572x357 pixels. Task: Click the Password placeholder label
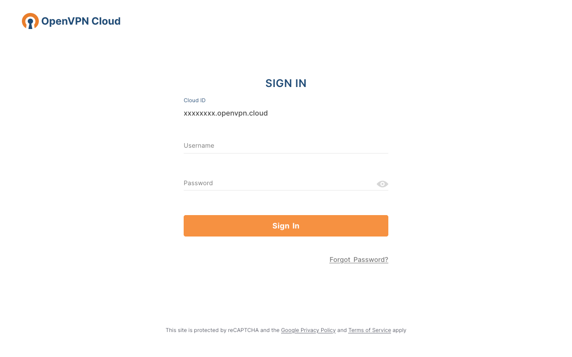click(x=198, y=183)
